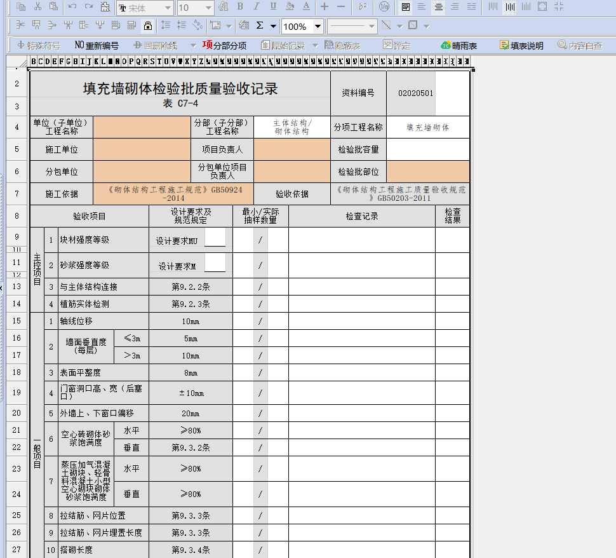Click NO重新编号 renumber
Viewport: 616px width, 558px height.
(97, 46)
